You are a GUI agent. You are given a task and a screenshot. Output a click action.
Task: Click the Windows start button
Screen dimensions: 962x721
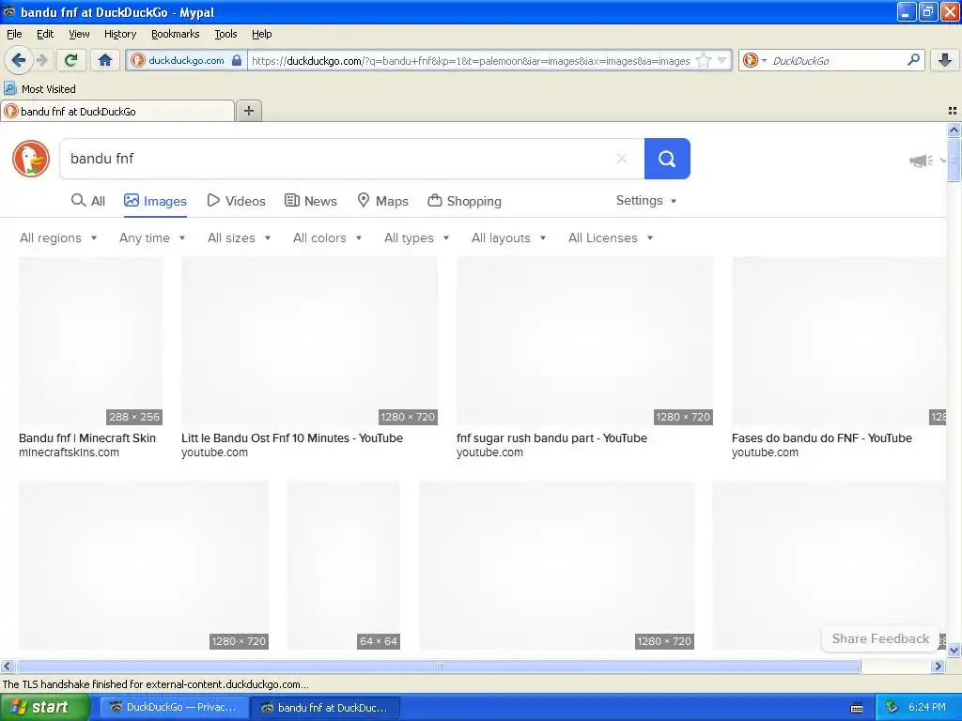pos(44,707)
